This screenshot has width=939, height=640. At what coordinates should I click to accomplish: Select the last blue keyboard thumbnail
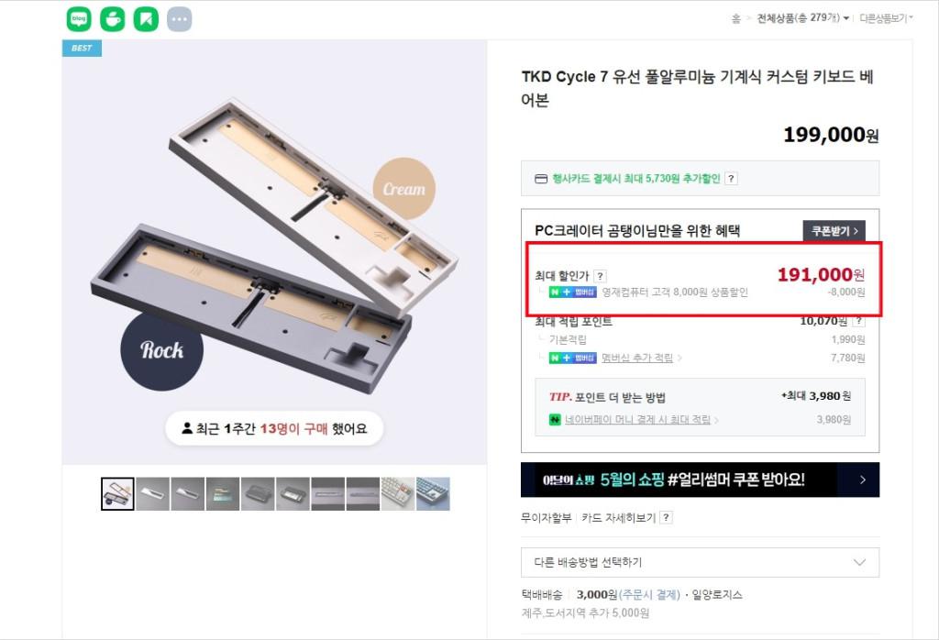click(x=433, y=493)
